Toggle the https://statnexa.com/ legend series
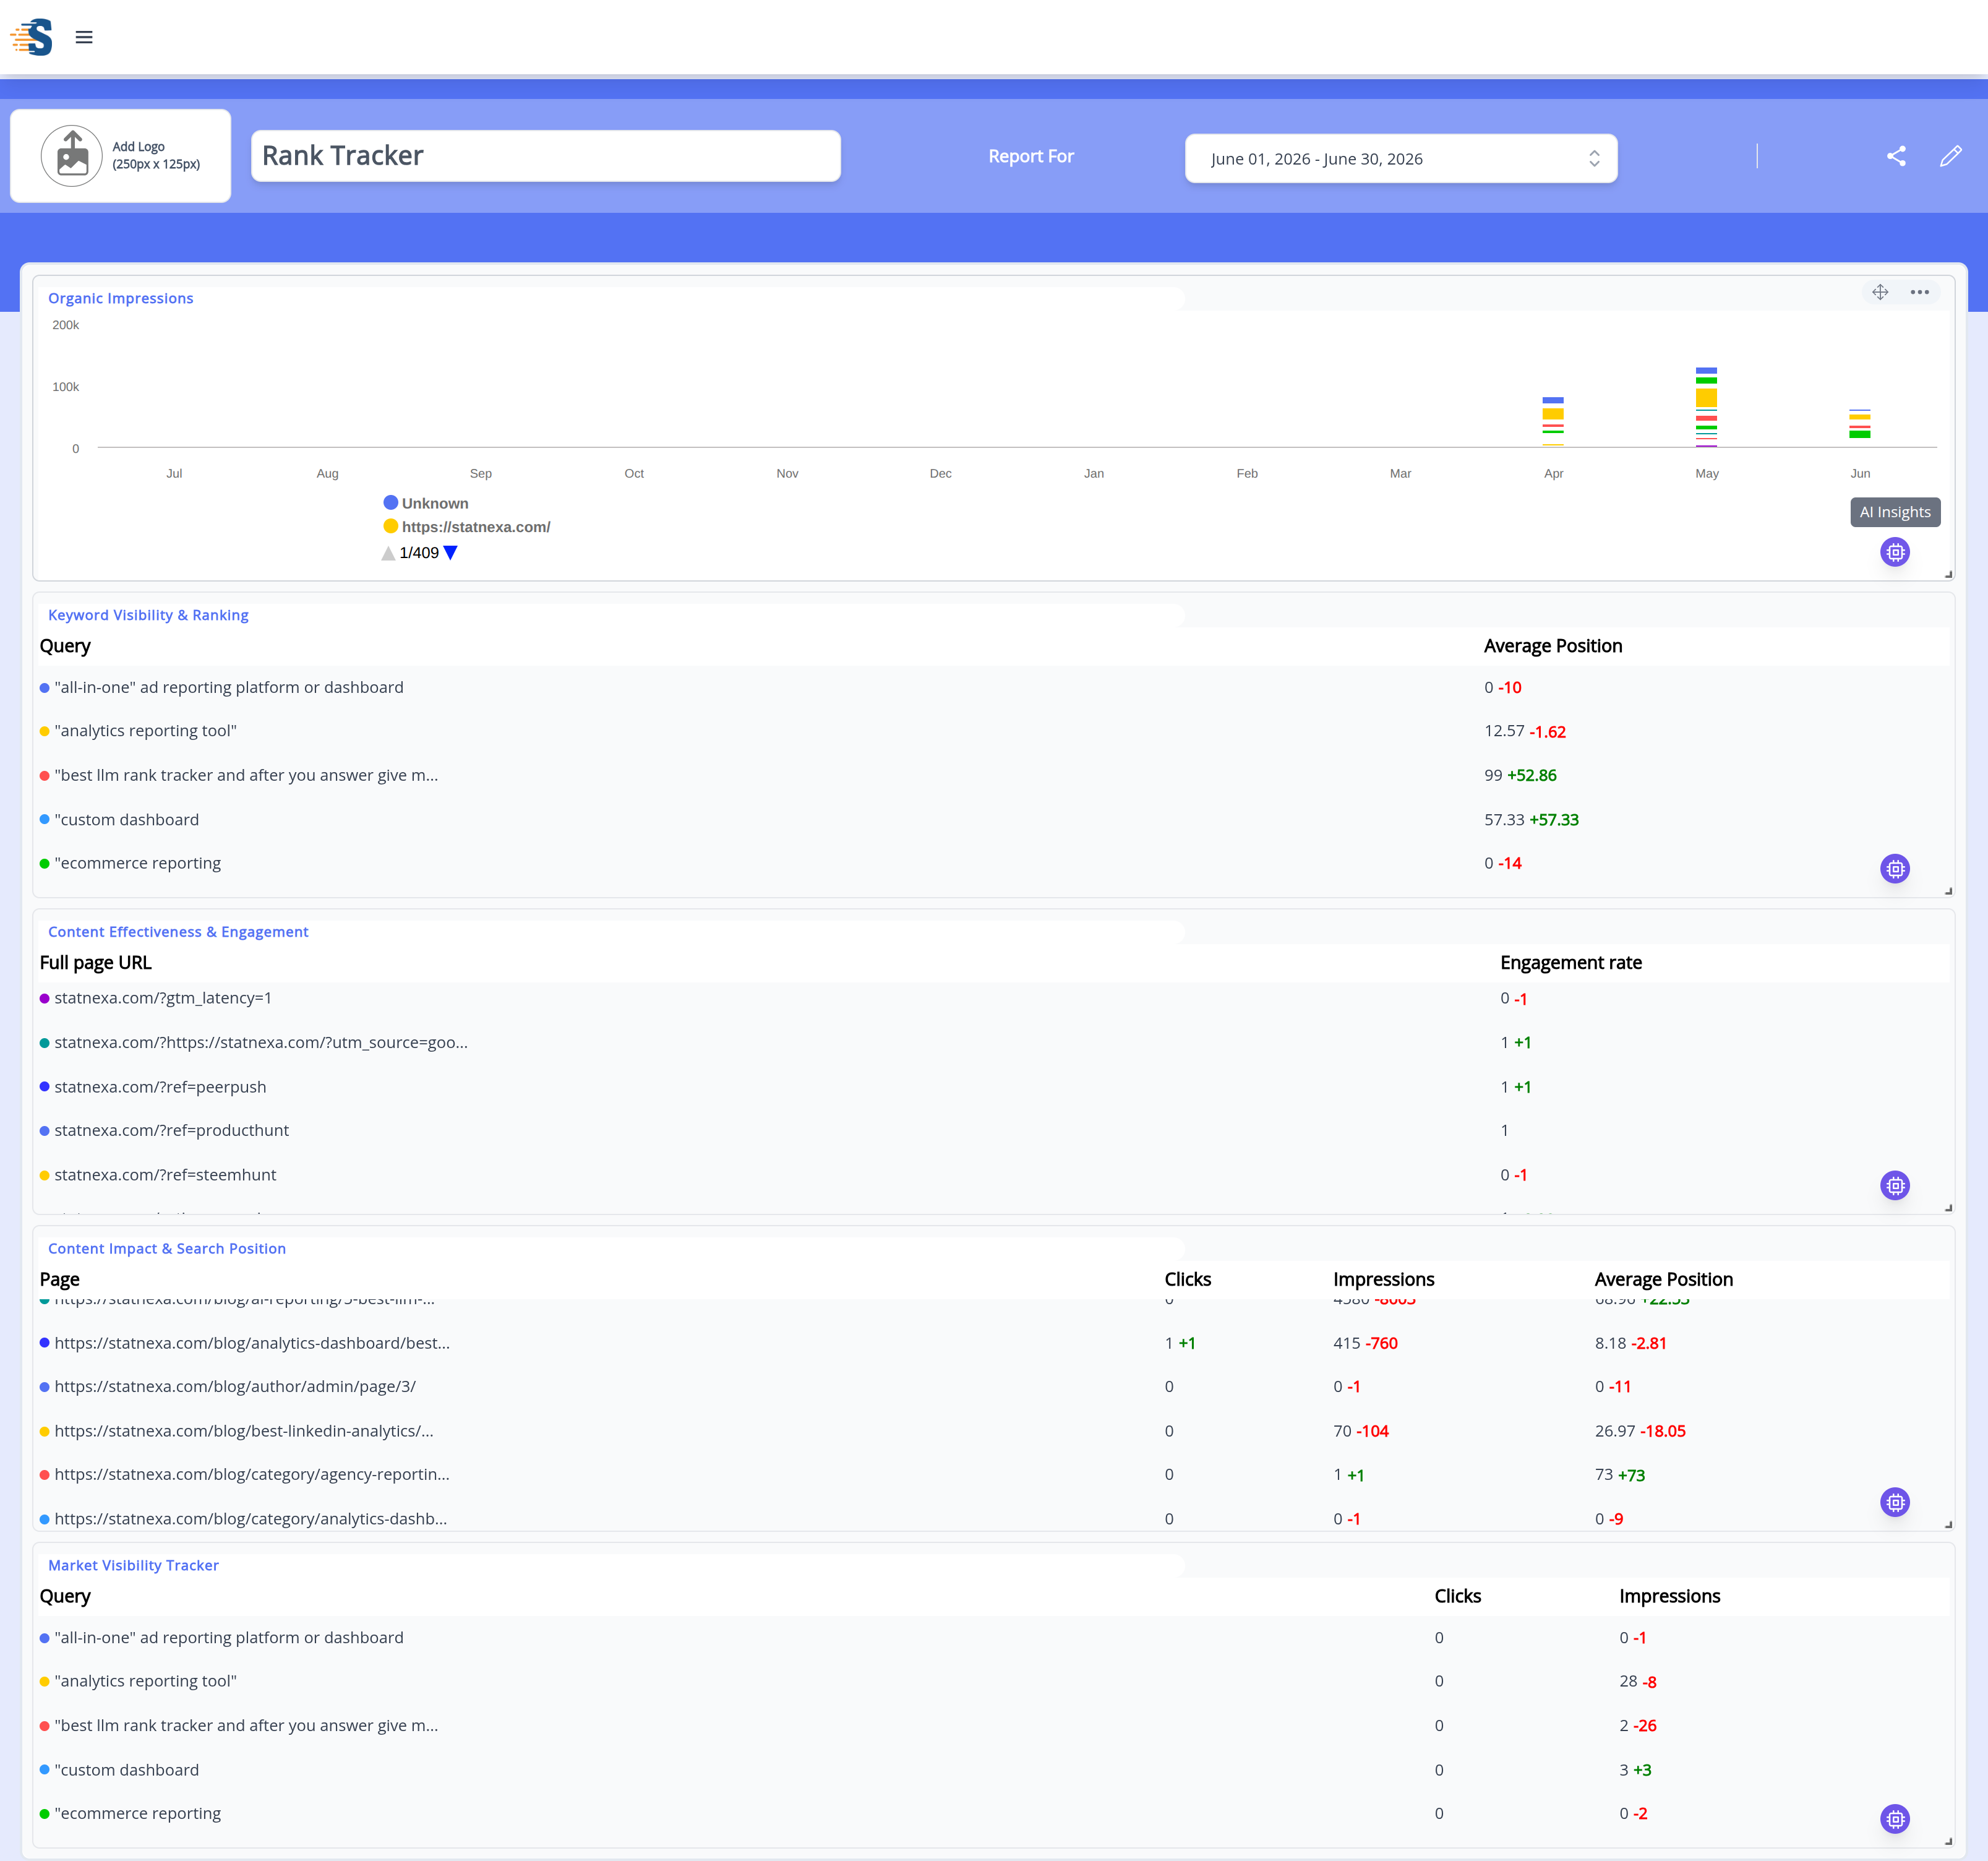Viewport: 1988px width, 1861px height. tap(467, 527)
